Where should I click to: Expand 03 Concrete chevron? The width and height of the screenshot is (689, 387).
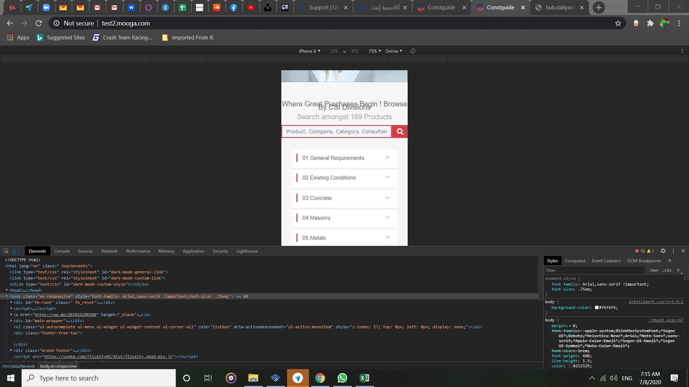(x=388, y=198)
